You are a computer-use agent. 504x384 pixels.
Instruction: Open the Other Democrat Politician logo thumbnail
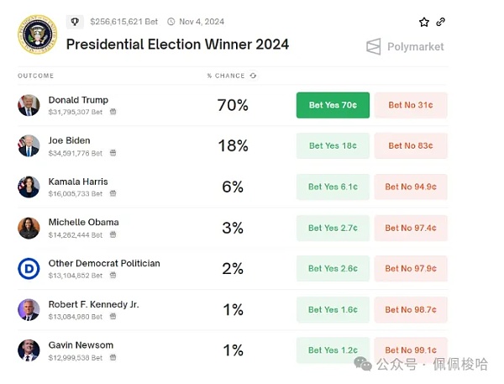point(29,269)
